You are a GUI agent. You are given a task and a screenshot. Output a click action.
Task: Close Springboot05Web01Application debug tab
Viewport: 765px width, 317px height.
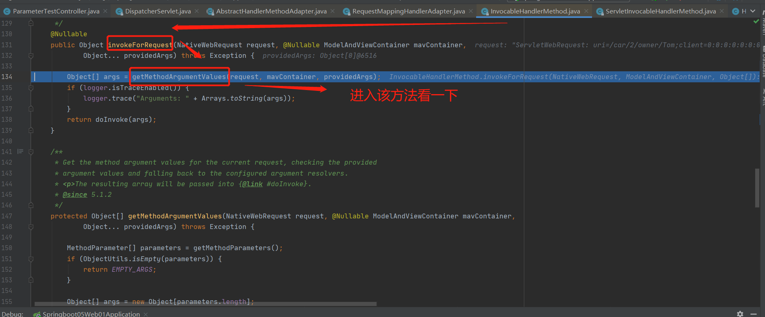click(x=146, y=314)
